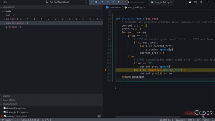This screenshot has width=215, height=121.
Task: Change the Python language mode
Action: point(206,120)
